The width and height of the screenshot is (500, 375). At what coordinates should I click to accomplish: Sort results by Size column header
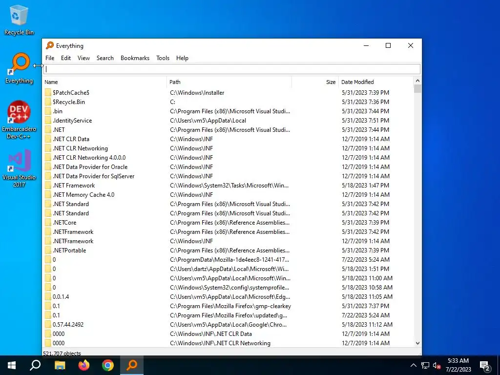[315, 82]
